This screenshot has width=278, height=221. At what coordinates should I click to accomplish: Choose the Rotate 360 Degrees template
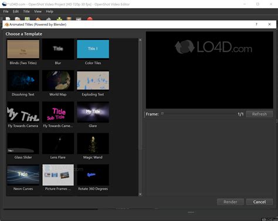click(x=93, y=178)
